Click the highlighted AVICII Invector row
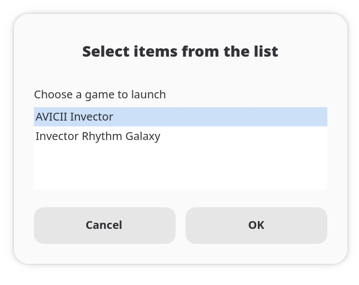359x285 pixels. pyautogui.click(x=181, y=117)
